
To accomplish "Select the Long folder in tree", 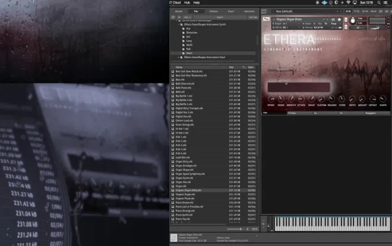I will (x=189, y=41).
